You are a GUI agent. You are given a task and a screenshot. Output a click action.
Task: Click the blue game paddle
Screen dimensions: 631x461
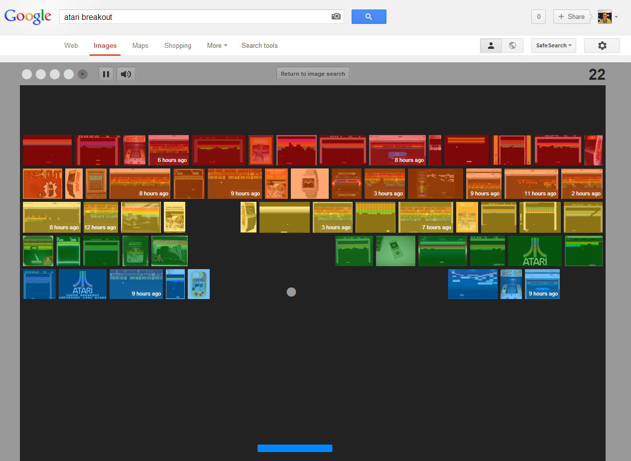point(295,448)
